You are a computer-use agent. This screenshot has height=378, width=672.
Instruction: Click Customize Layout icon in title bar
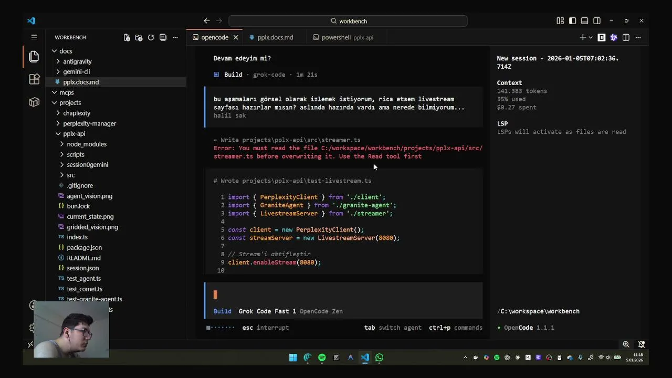(x=560, y=21)
